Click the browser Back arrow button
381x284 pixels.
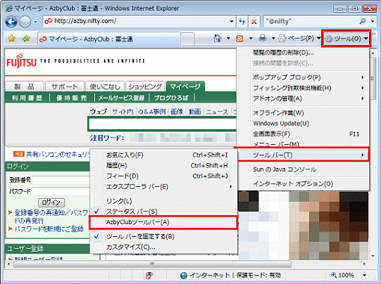click(x=11, y=22)
